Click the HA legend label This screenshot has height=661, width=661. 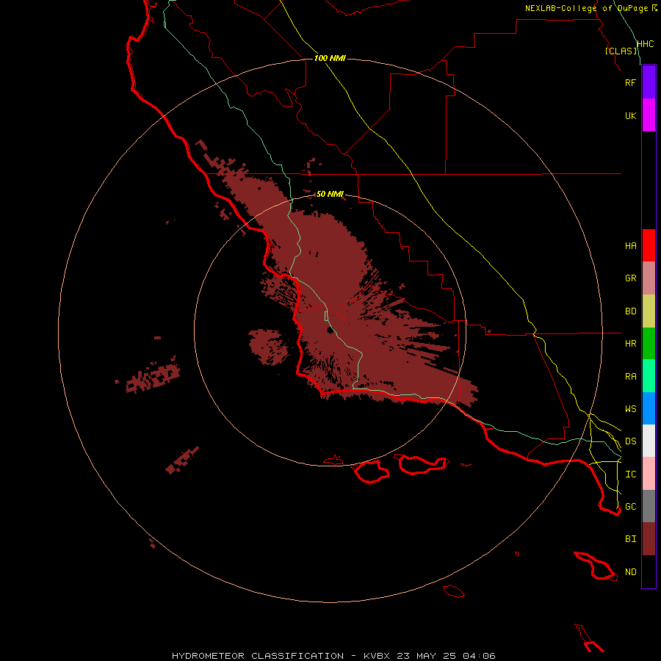(630, 246)
